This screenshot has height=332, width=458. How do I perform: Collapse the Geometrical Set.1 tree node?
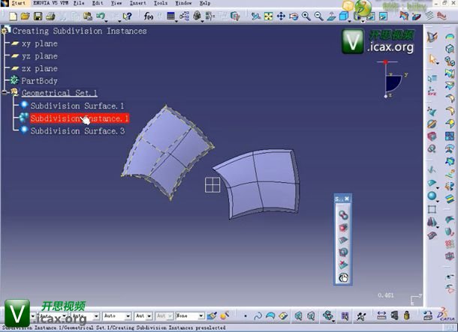[x=5, y=92]
